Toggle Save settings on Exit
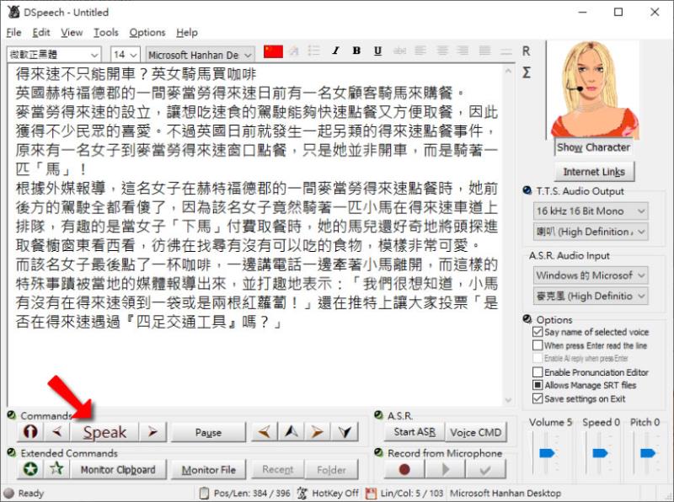The image size is (674, 502). click(x=538, y=398)
